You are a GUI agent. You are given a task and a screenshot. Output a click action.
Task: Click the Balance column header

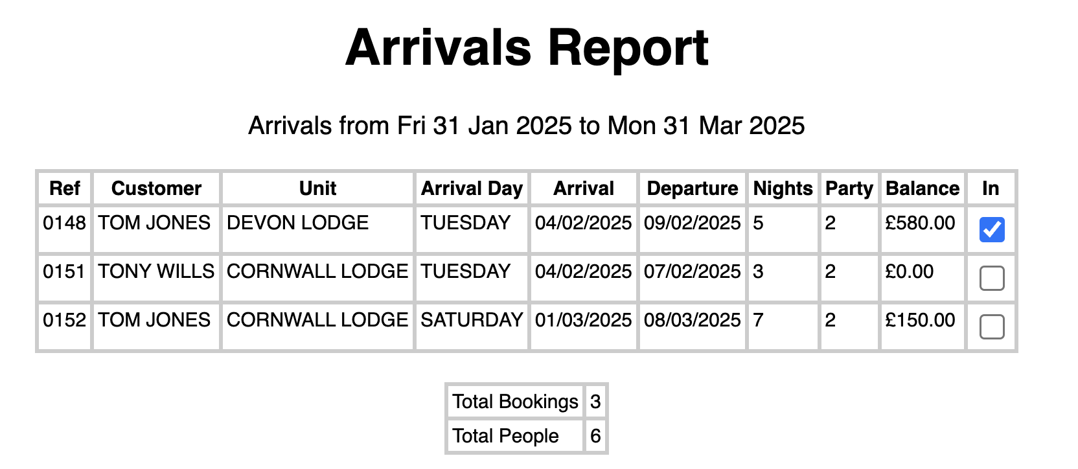921,189
